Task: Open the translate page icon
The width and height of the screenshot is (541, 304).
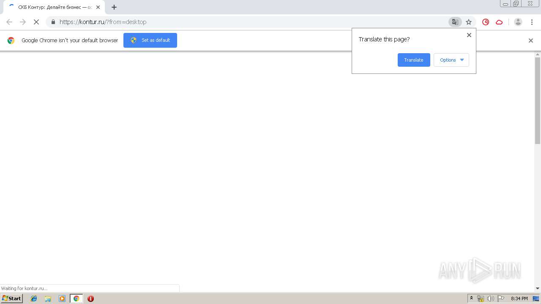Action: coord(455,22)
